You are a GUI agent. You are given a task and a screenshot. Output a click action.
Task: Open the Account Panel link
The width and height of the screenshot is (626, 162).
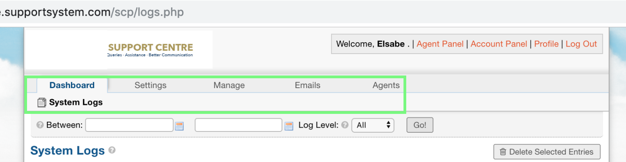499,44
